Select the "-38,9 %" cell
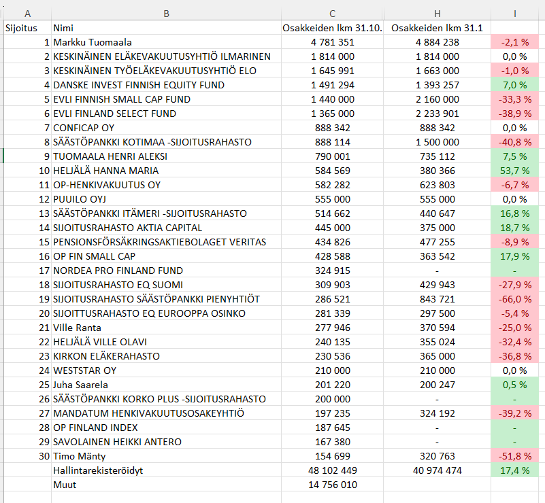The width and height of the screenshot is (545, 503). click(x=515, y=113)
